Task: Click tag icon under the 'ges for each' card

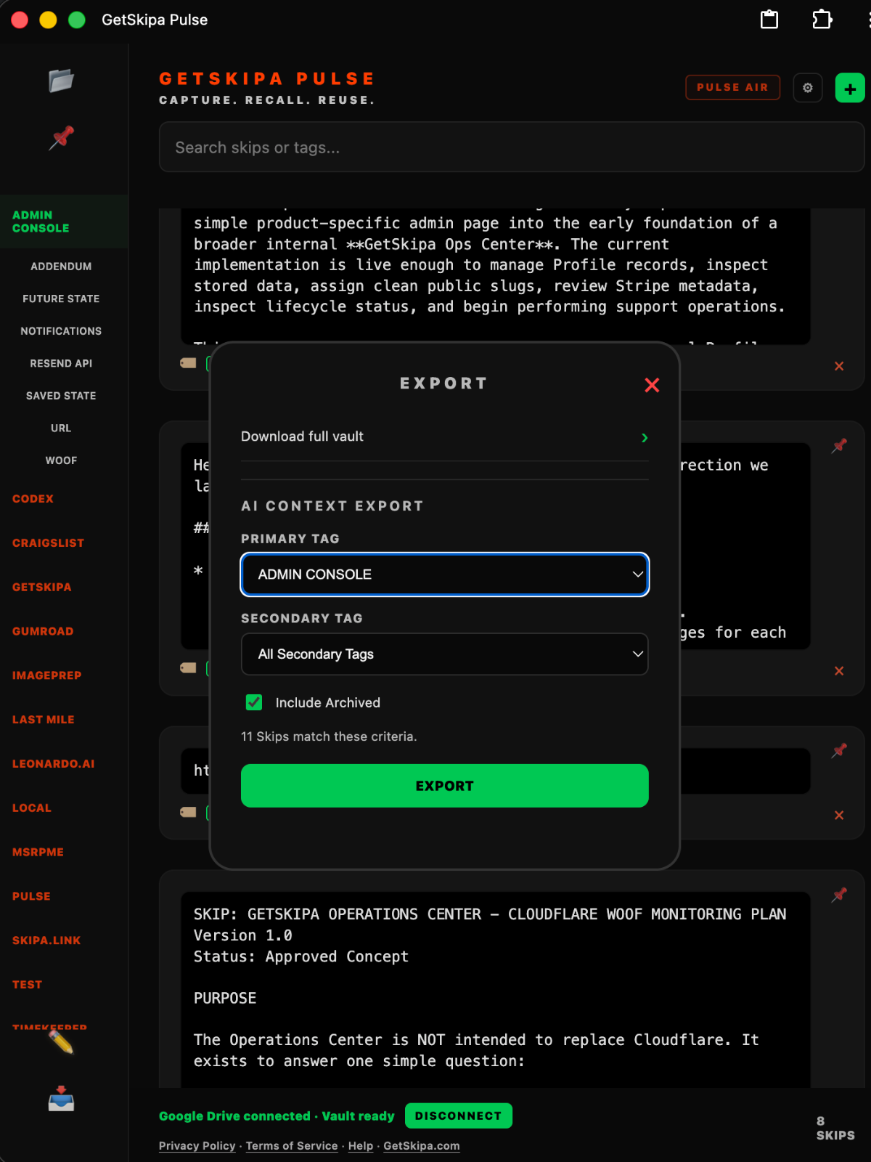Action: pos(188,667)
